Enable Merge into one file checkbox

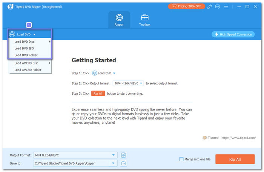181,159
